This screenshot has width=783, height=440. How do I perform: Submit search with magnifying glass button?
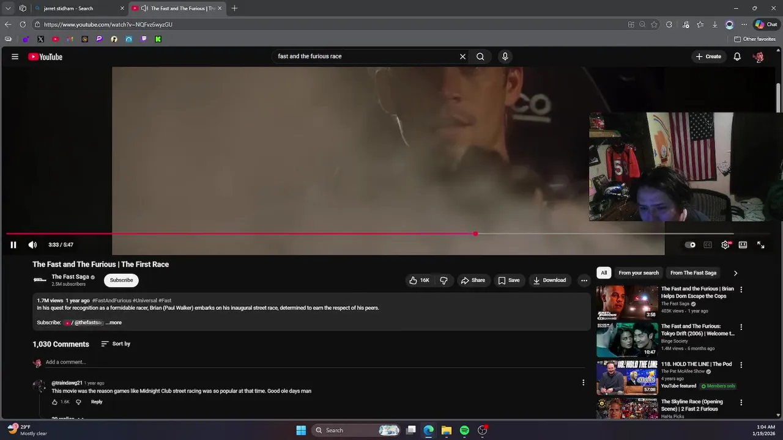coord(480,56)
